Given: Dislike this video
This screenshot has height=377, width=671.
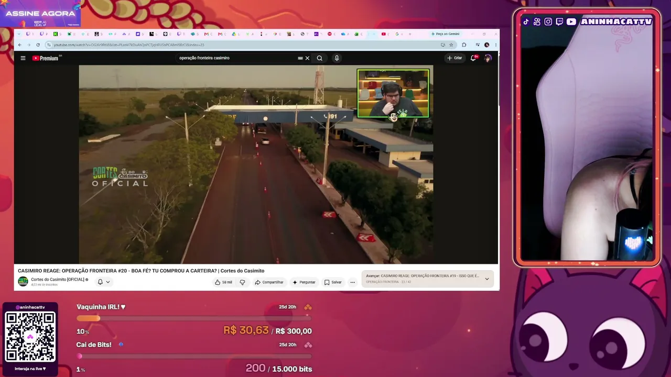Looking at the screenshot, I should (242, 282).
